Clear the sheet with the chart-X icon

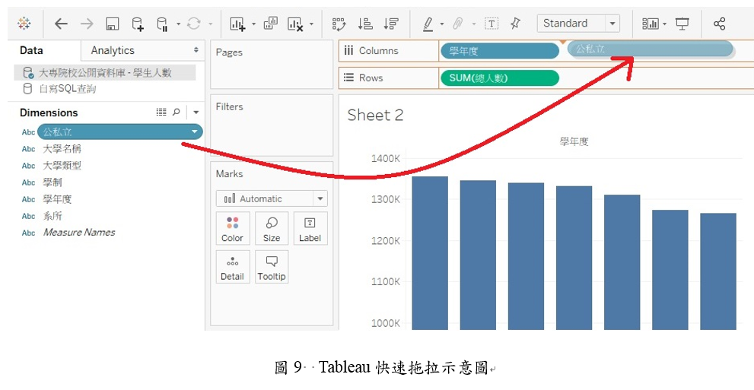point(294,24)
